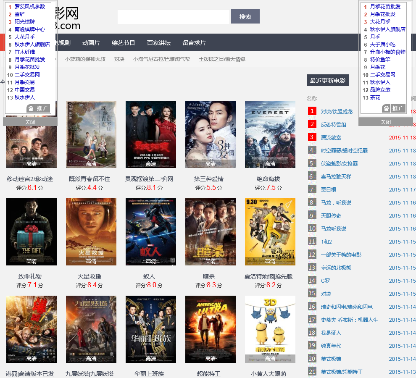The image size is (416, 378).
Task: Open ranked item 马龙，听我说
Action: click(x=336, y=203)
